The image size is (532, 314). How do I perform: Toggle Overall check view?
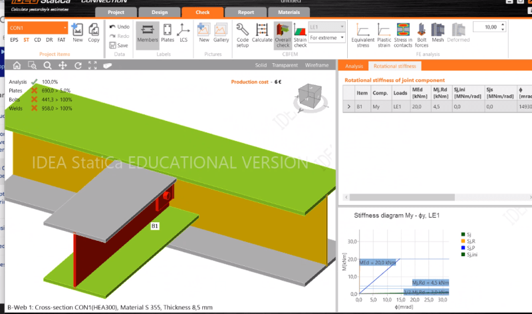point(283,35)
